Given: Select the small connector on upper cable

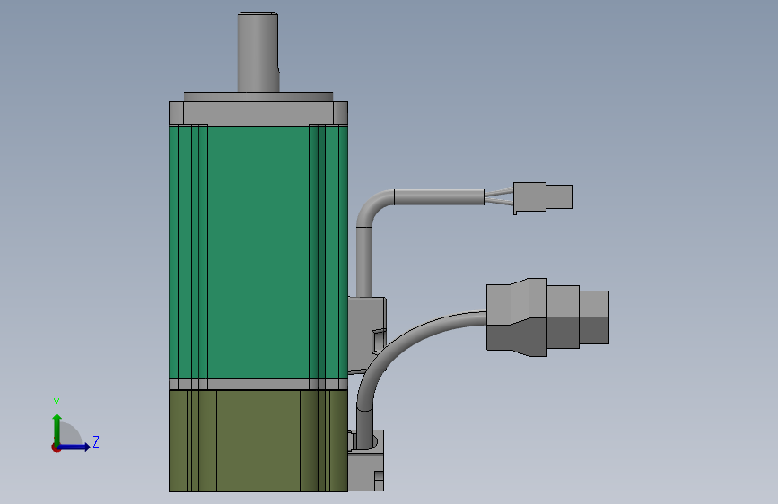Looking at the screenshot, I should point(543,197).
